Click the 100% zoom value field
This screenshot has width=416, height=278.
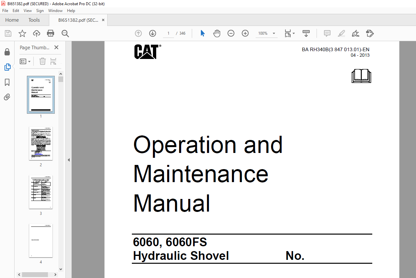click(x=263, y=33)
